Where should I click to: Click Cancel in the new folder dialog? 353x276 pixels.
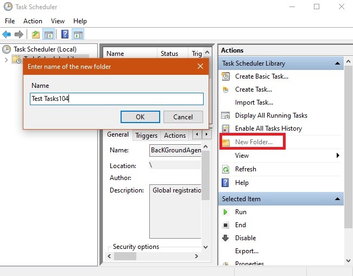pyautogui.click(x=183, y=117)
